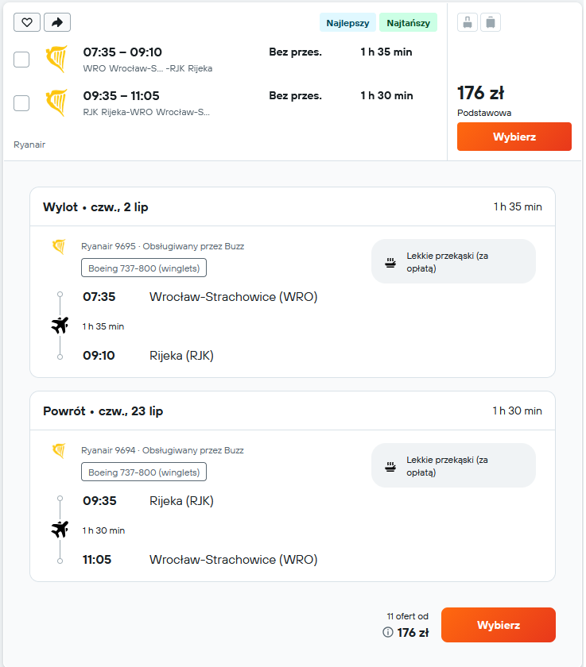
Task: Click airplane icon in return flight timeline
Action: point(60,530)
